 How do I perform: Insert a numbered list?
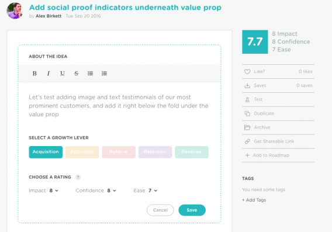point(104,74)
